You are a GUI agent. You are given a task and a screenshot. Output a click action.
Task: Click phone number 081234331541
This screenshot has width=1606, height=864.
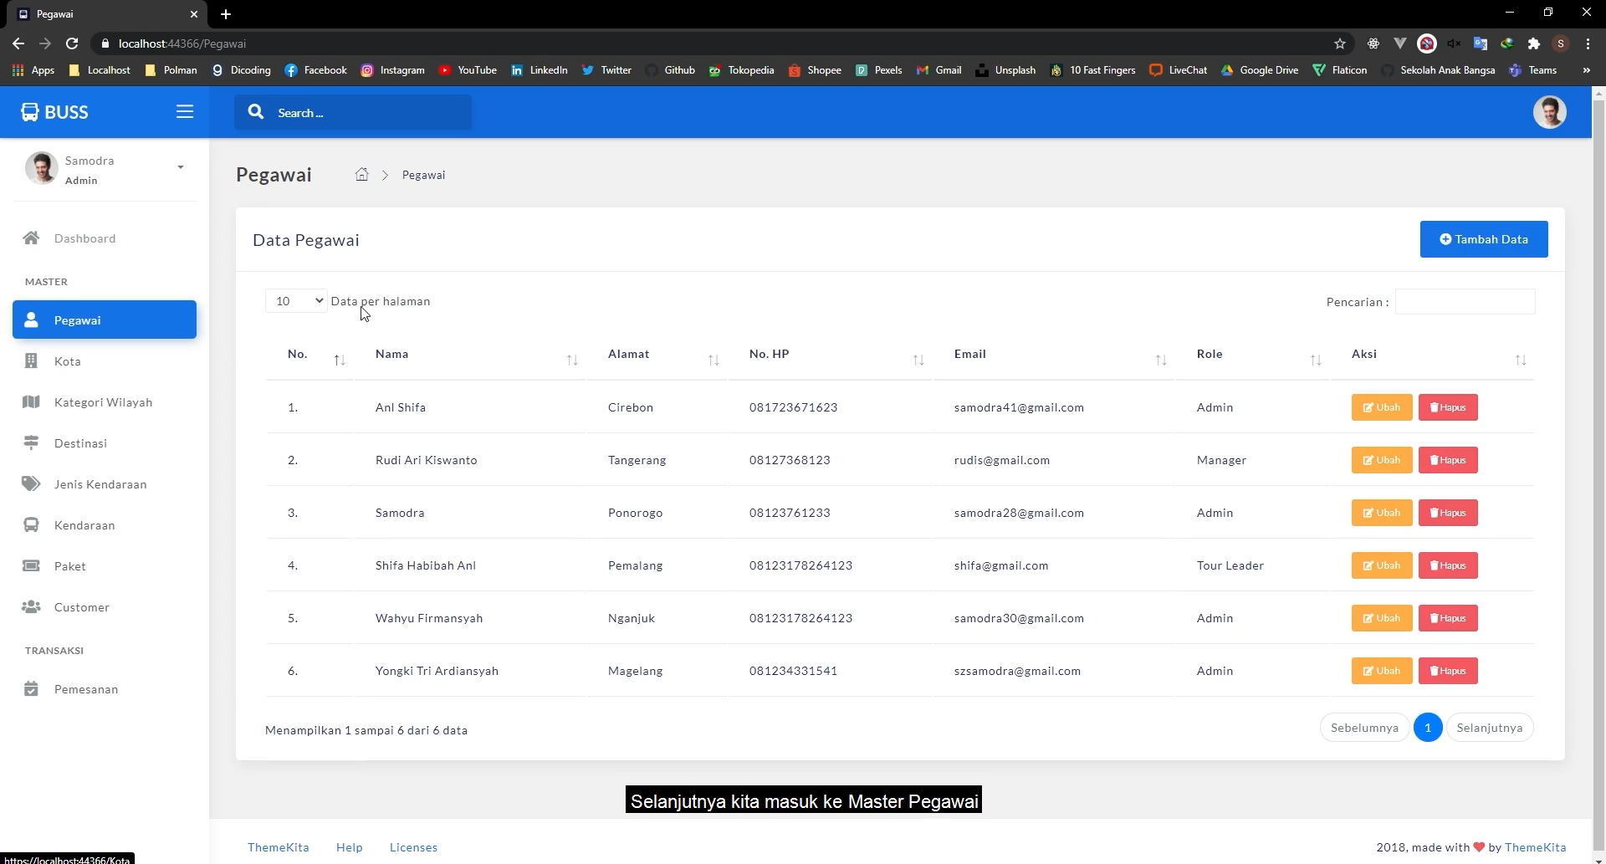(793, 671)
